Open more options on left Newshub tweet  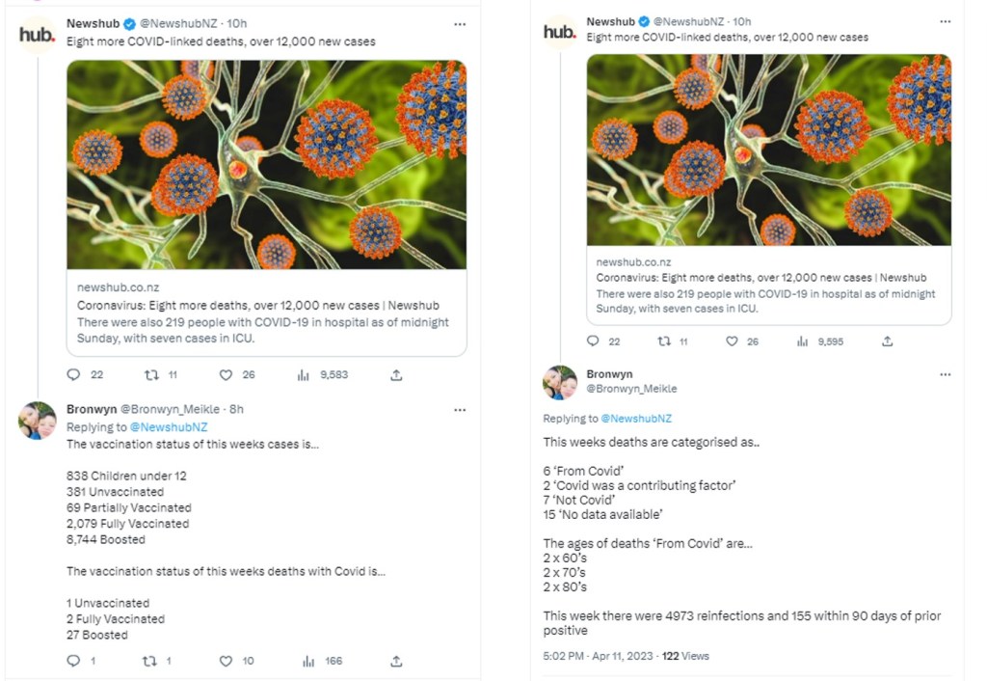[x=460, y=24]
